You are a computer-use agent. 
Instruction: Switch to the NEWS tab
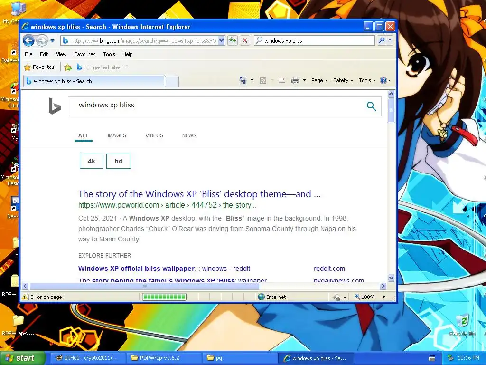tap(189, 135)
